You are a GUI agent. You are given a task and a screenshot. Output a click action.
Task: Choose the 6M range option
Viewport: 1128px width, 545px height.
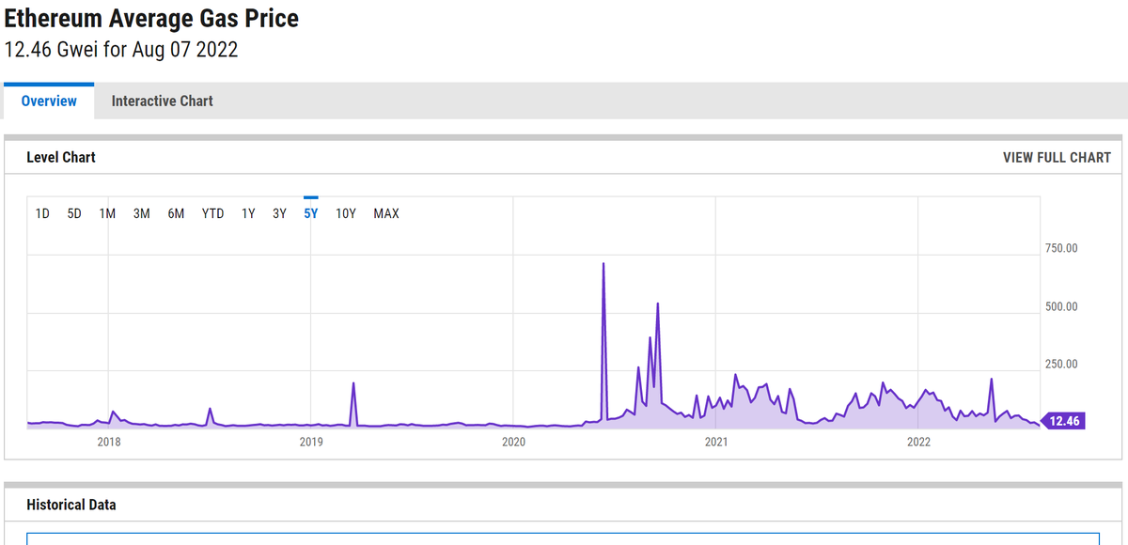pos(176,213)
